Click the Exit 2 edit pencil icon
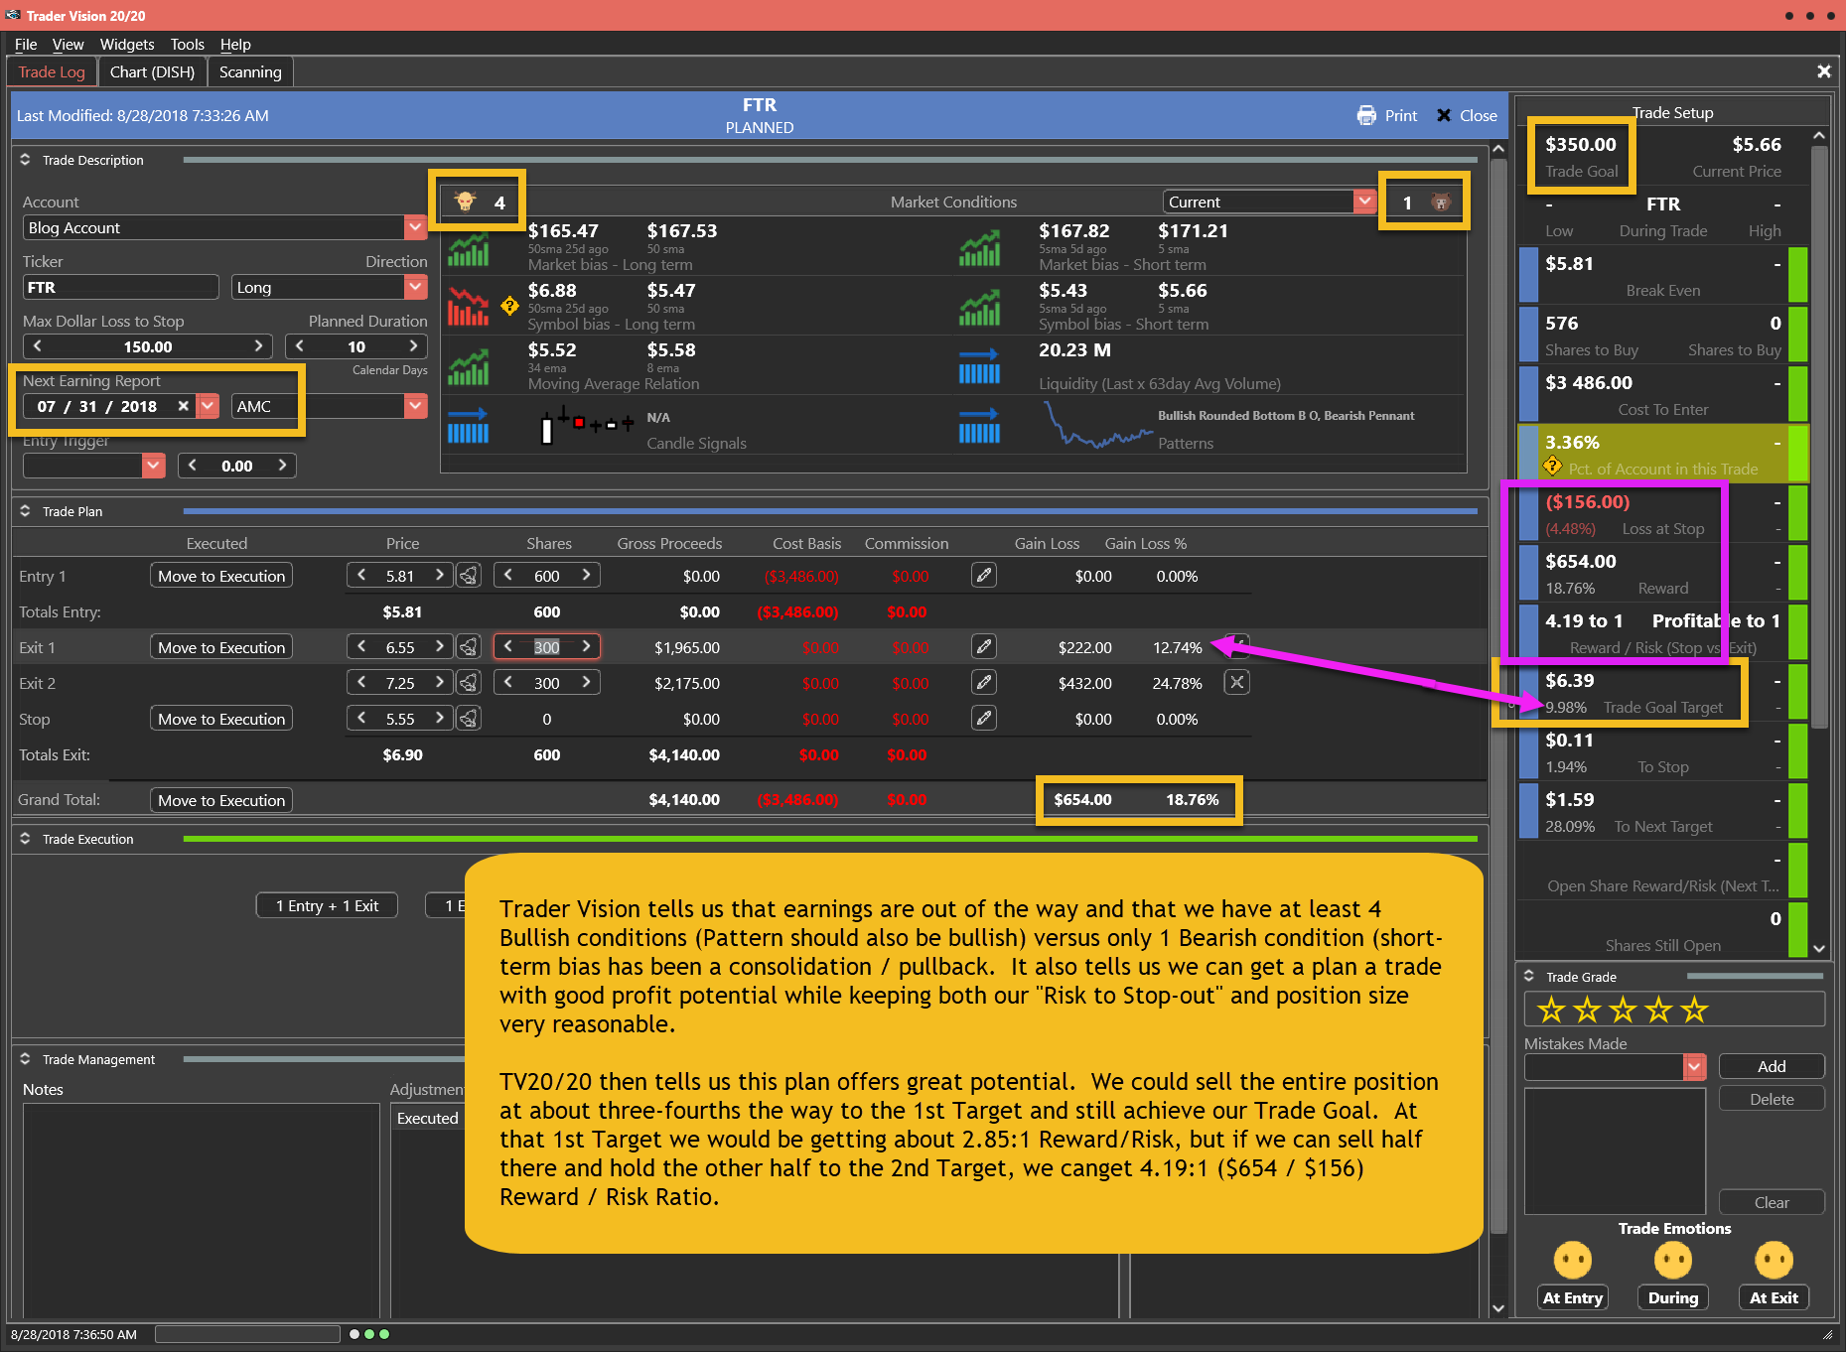 point(983,683)
